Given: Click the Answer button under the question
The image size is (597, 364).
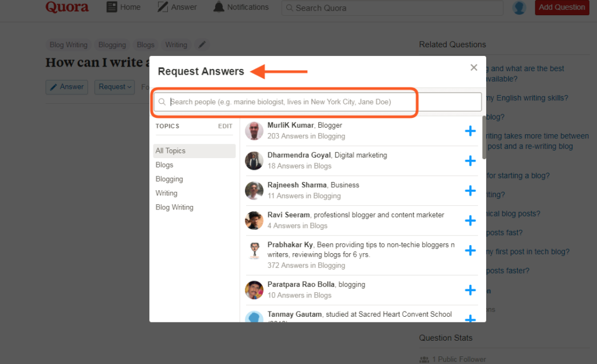Looking at the screenshot, I should point(66,87).
